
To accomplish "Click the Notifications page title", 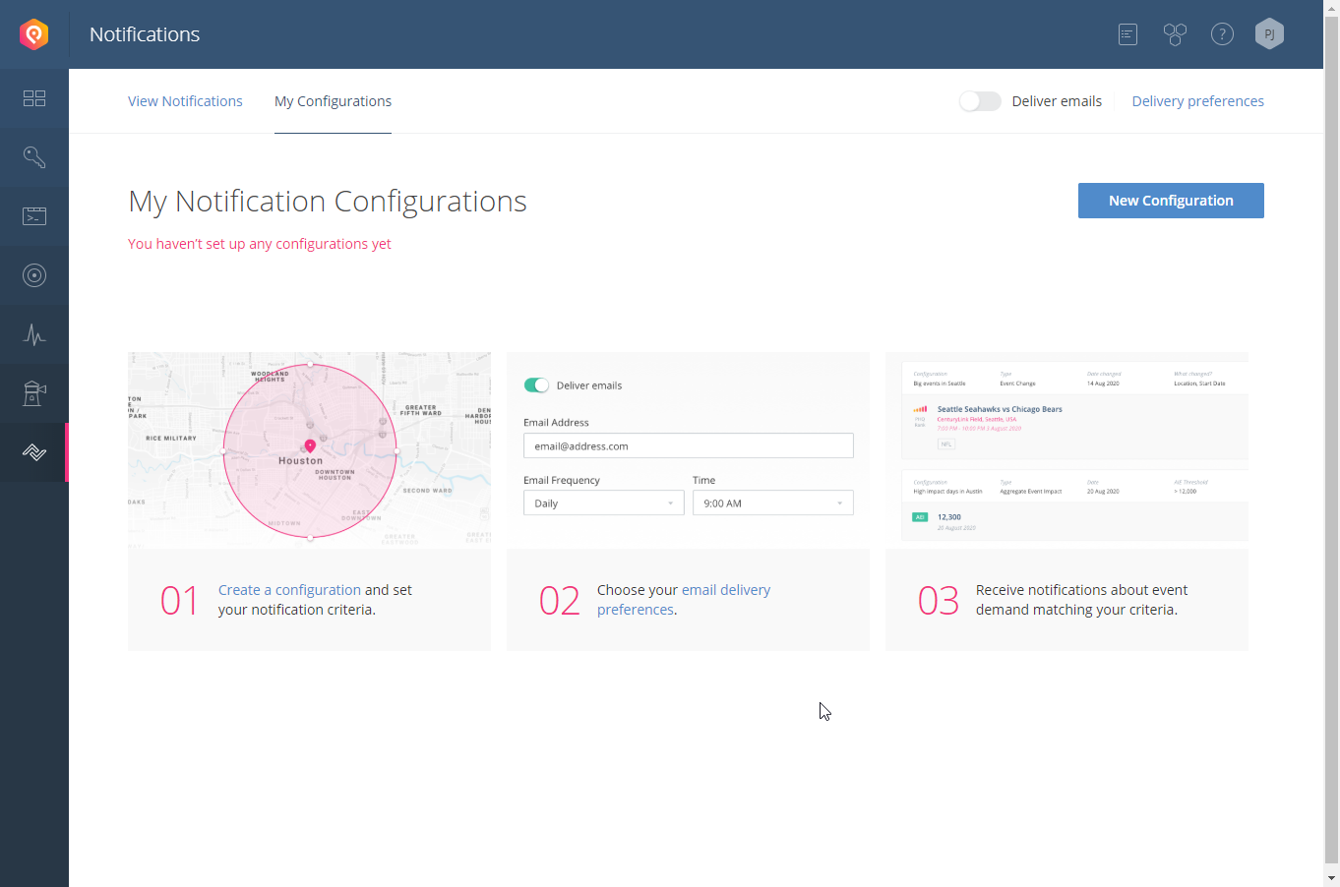I will 145,34.
